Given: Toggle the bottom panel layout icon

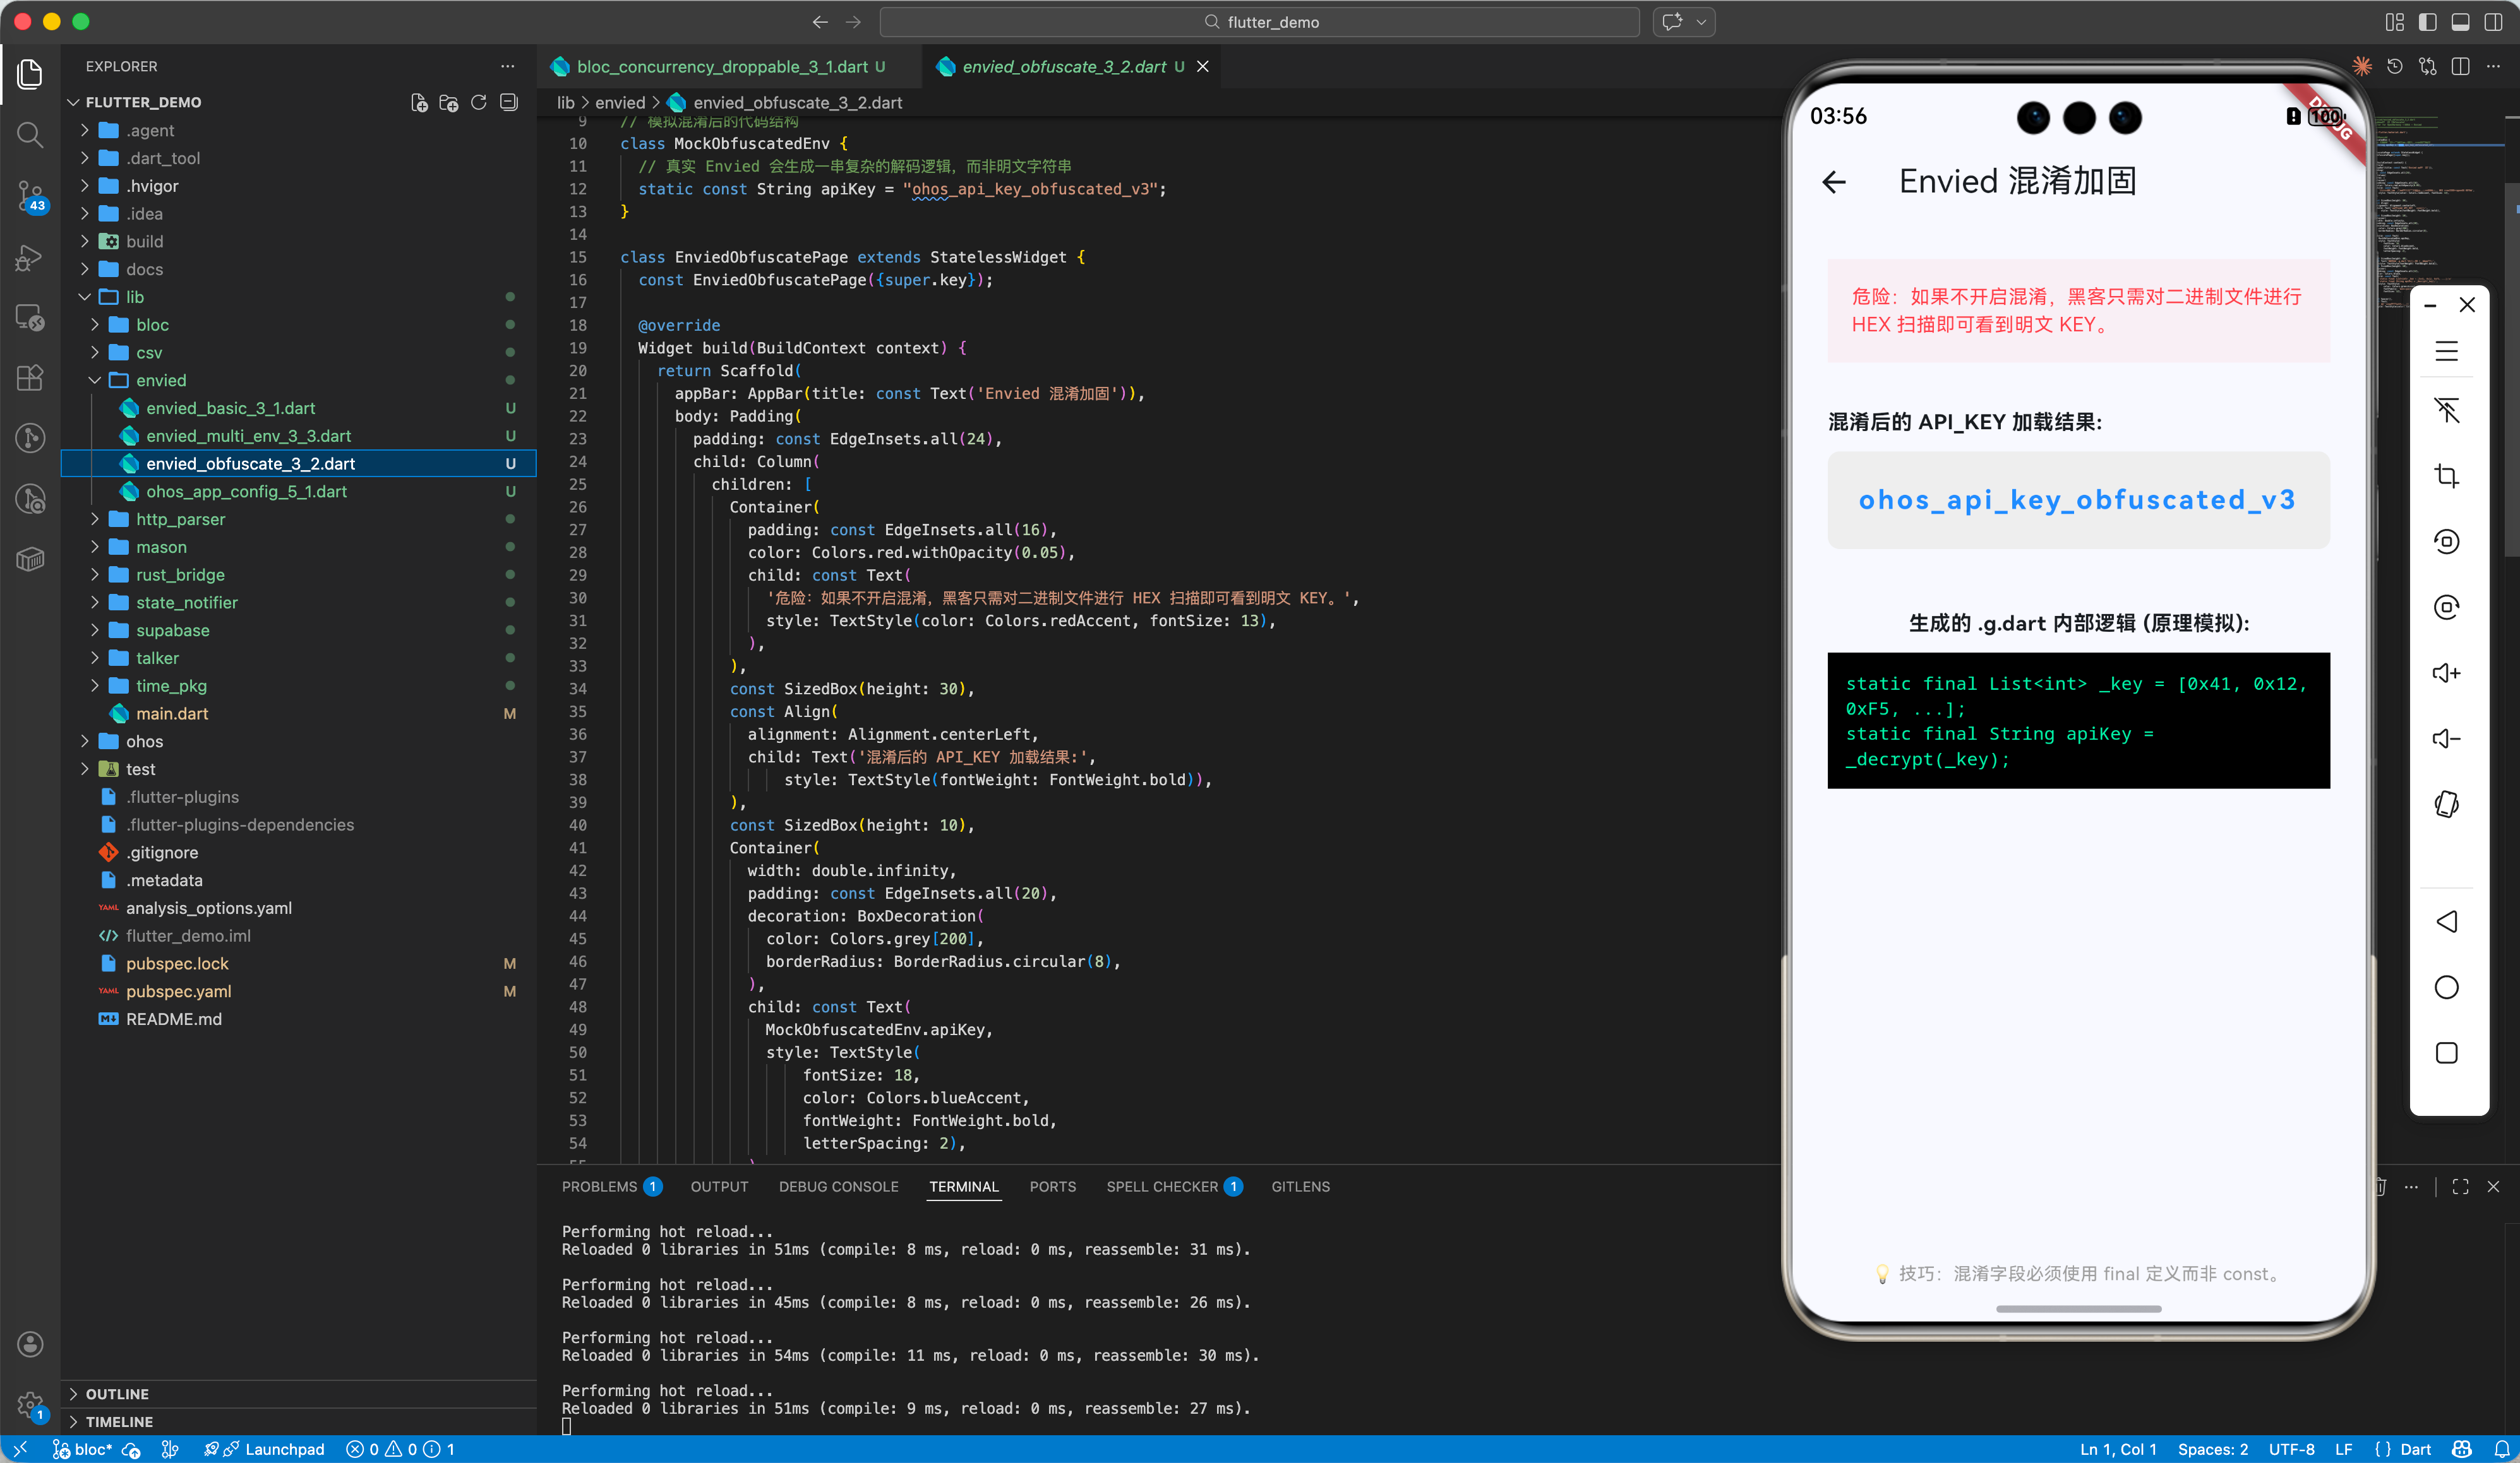Looking at the screenshot, I should [2460, 22].
